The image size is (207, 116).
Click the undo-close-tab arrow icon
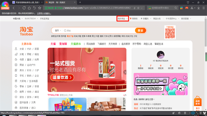34,8
